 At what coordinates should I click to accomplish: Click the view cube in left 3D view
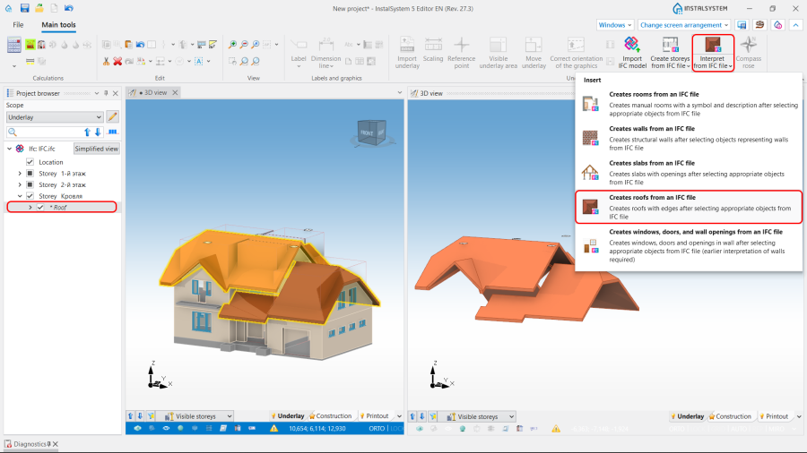371,132
